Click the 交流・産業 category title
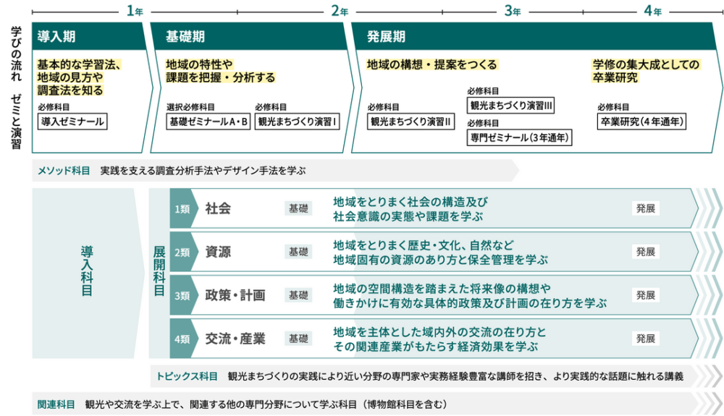 [235, 339]
